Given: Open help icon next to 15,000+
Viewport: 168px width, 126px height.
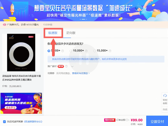Looking at the screenshot, I should point(110,51).
